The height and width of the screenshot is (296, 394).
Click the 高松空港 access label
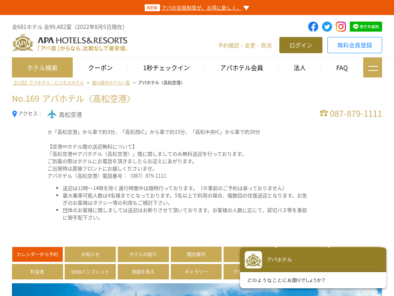click(70, 115)
